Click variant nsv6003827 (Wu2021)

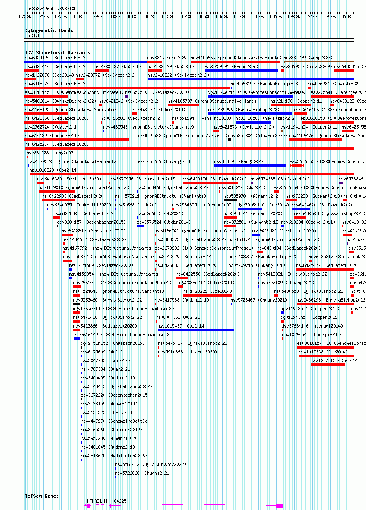(x=118, y=66)
